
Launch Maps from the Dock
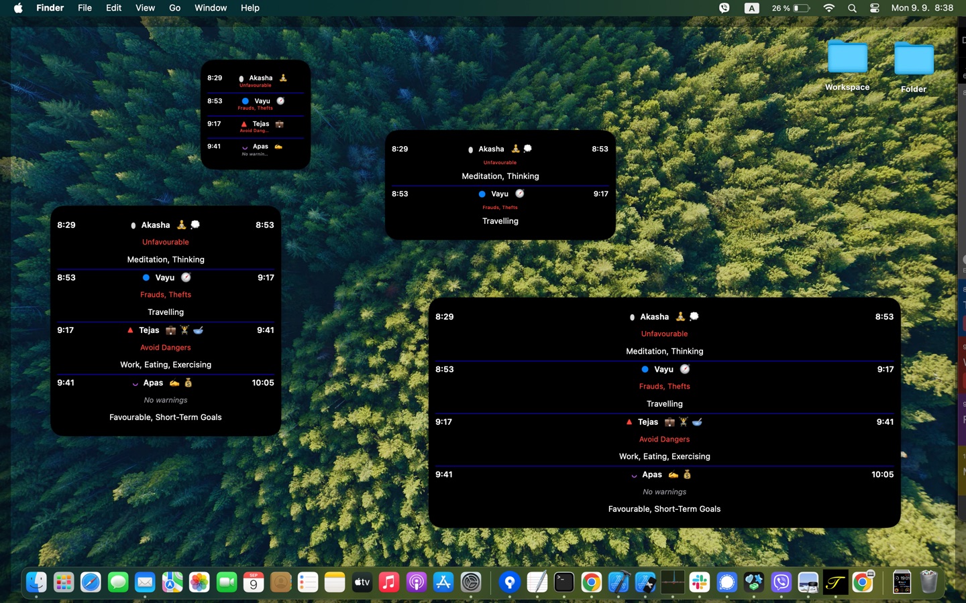click(172, 582)
